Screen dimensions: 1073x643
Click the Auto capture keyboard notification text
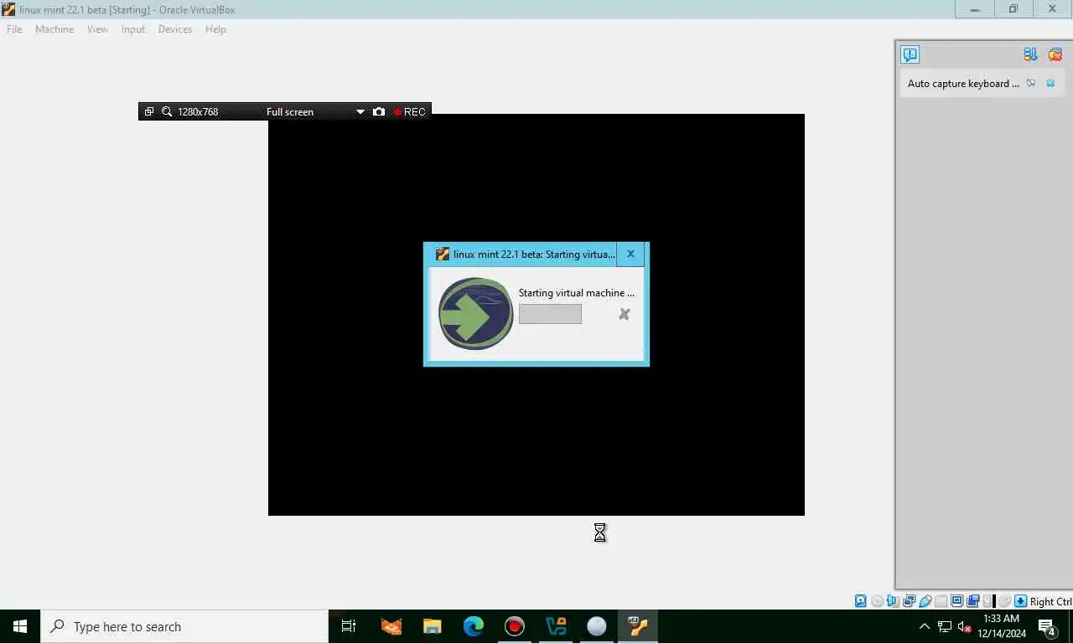tap(963, 84)
